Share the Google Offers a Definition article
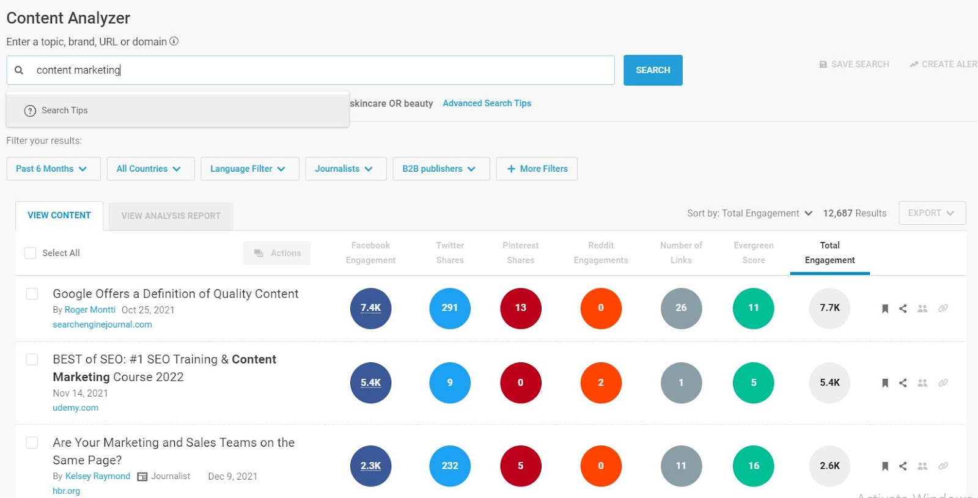Viewport: 978px width, 498px height. pos(903,309)
